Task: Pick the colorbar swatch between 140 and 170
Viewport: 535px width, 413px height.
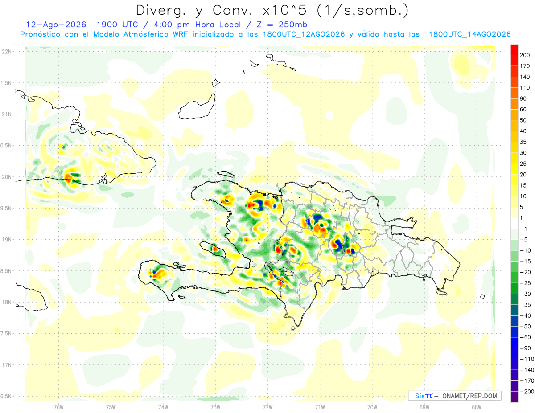Action: pyautogui.click(x=514, y=71)
